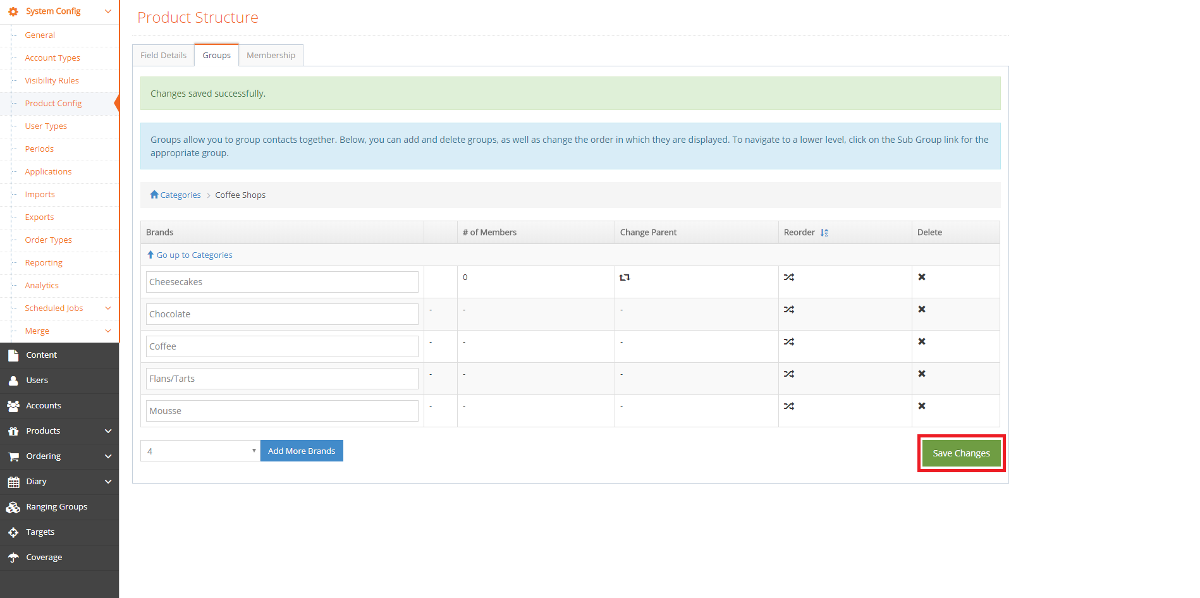Click the reorder icon for Cheesecakes row
This screenshot has width=1200, height=598.
[789, 278]
